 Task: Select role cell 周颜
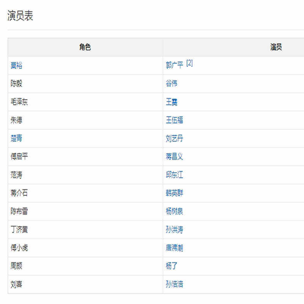point(85,266)
